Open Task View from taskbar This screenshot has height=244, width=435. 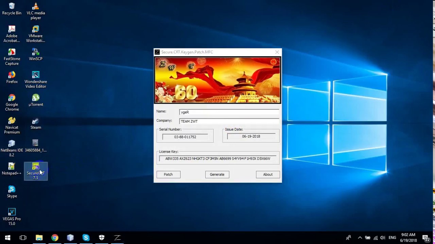pyautogui.click(x=23, y=238)
